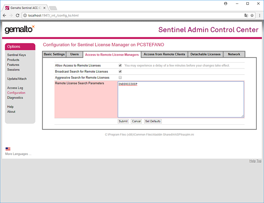Screen dimensions: 264x203
Task: Click the gemalto logo
Action: point(20,29)
